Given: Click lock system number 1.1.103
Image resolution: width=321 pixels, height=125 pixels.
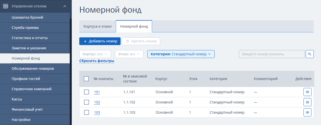Looking at the screenshot, I should [129, 112].
